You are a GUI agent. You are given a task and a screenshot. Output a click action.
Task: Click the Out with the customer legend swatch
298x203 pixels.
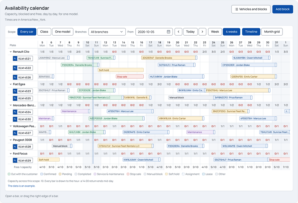pyautogui.click(x=9, y=174)
